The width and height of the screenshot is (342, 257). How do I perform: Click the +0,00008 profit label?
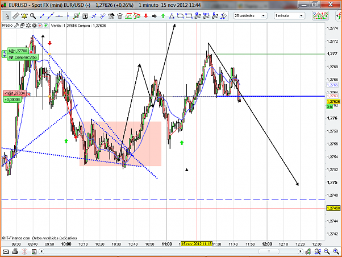(12, 100)
